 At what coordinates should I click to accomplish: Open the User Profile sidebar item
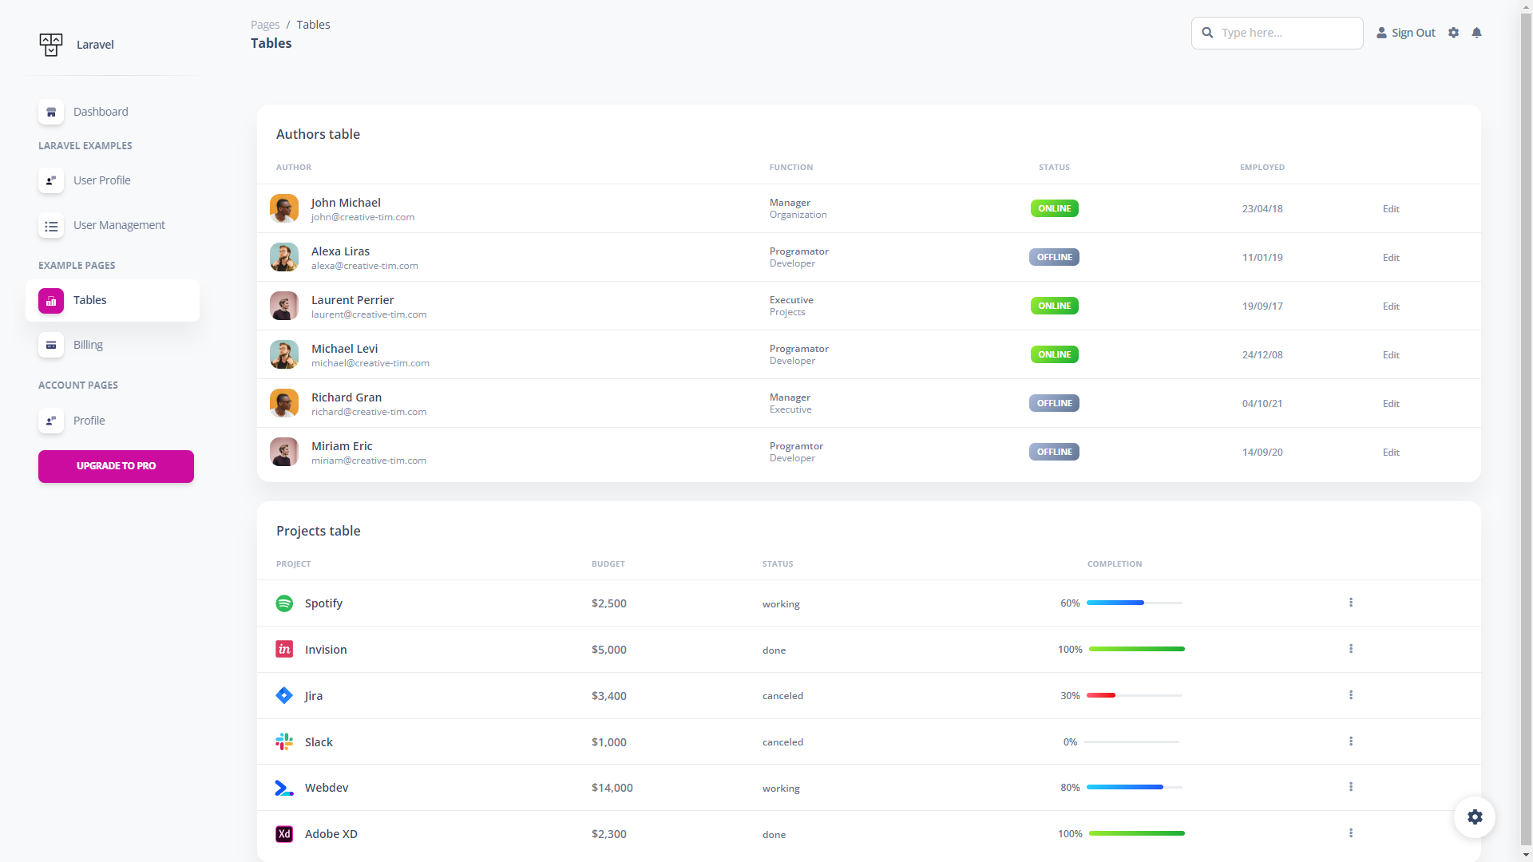pyautogui.click(x=101, y=180)
